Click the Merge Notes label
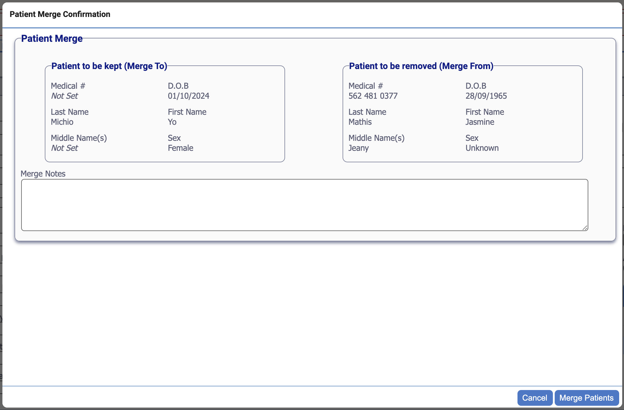Image resolution: width=624 pixels, height=410 pixels. click(x=43, y=174)
